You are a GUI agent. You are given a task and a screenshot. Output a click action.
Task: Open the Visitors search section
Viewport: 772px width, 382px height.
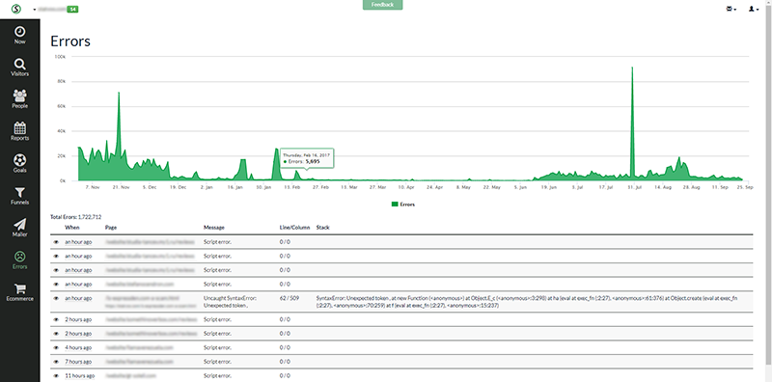tap(19, 68)
